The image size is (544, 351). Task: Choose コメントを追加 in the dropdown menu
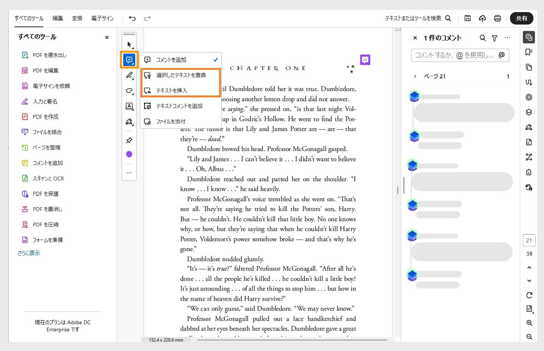point(181,60)
